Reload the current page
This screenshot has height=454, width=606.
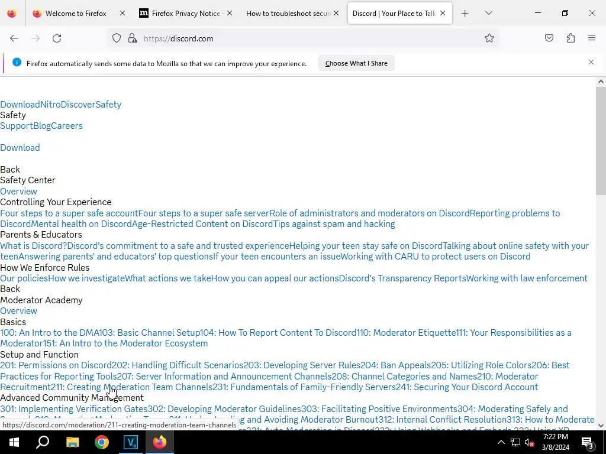57,38
